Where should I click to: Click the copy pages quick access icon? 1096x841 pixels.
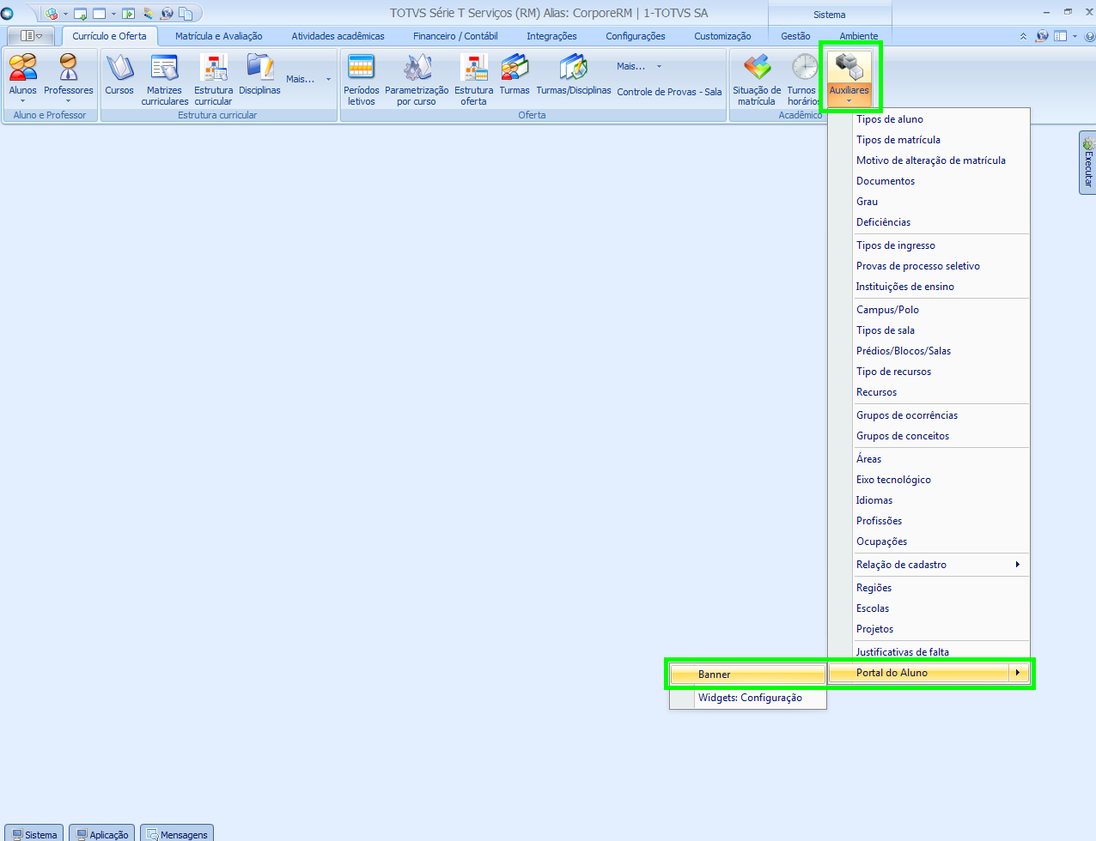(186, 14)
